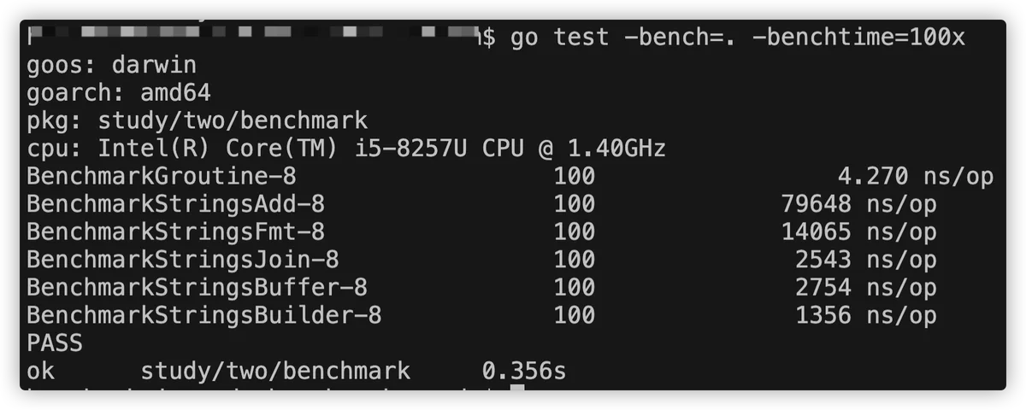Click the BenchmarkStringsFmt-8 result name
Image resolution: width=1026 pixels, height=410 pixels.
pos(175,231)
